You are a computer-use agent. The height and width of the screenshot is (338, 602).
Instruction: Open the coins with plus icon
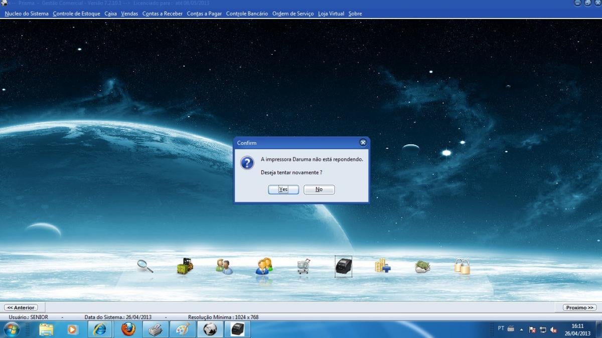tap(383, 265)
